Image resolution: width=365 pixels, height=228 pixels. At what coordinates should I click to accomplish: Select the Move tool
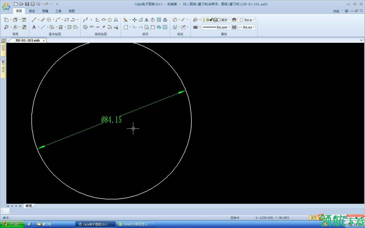tap(135, 20)
